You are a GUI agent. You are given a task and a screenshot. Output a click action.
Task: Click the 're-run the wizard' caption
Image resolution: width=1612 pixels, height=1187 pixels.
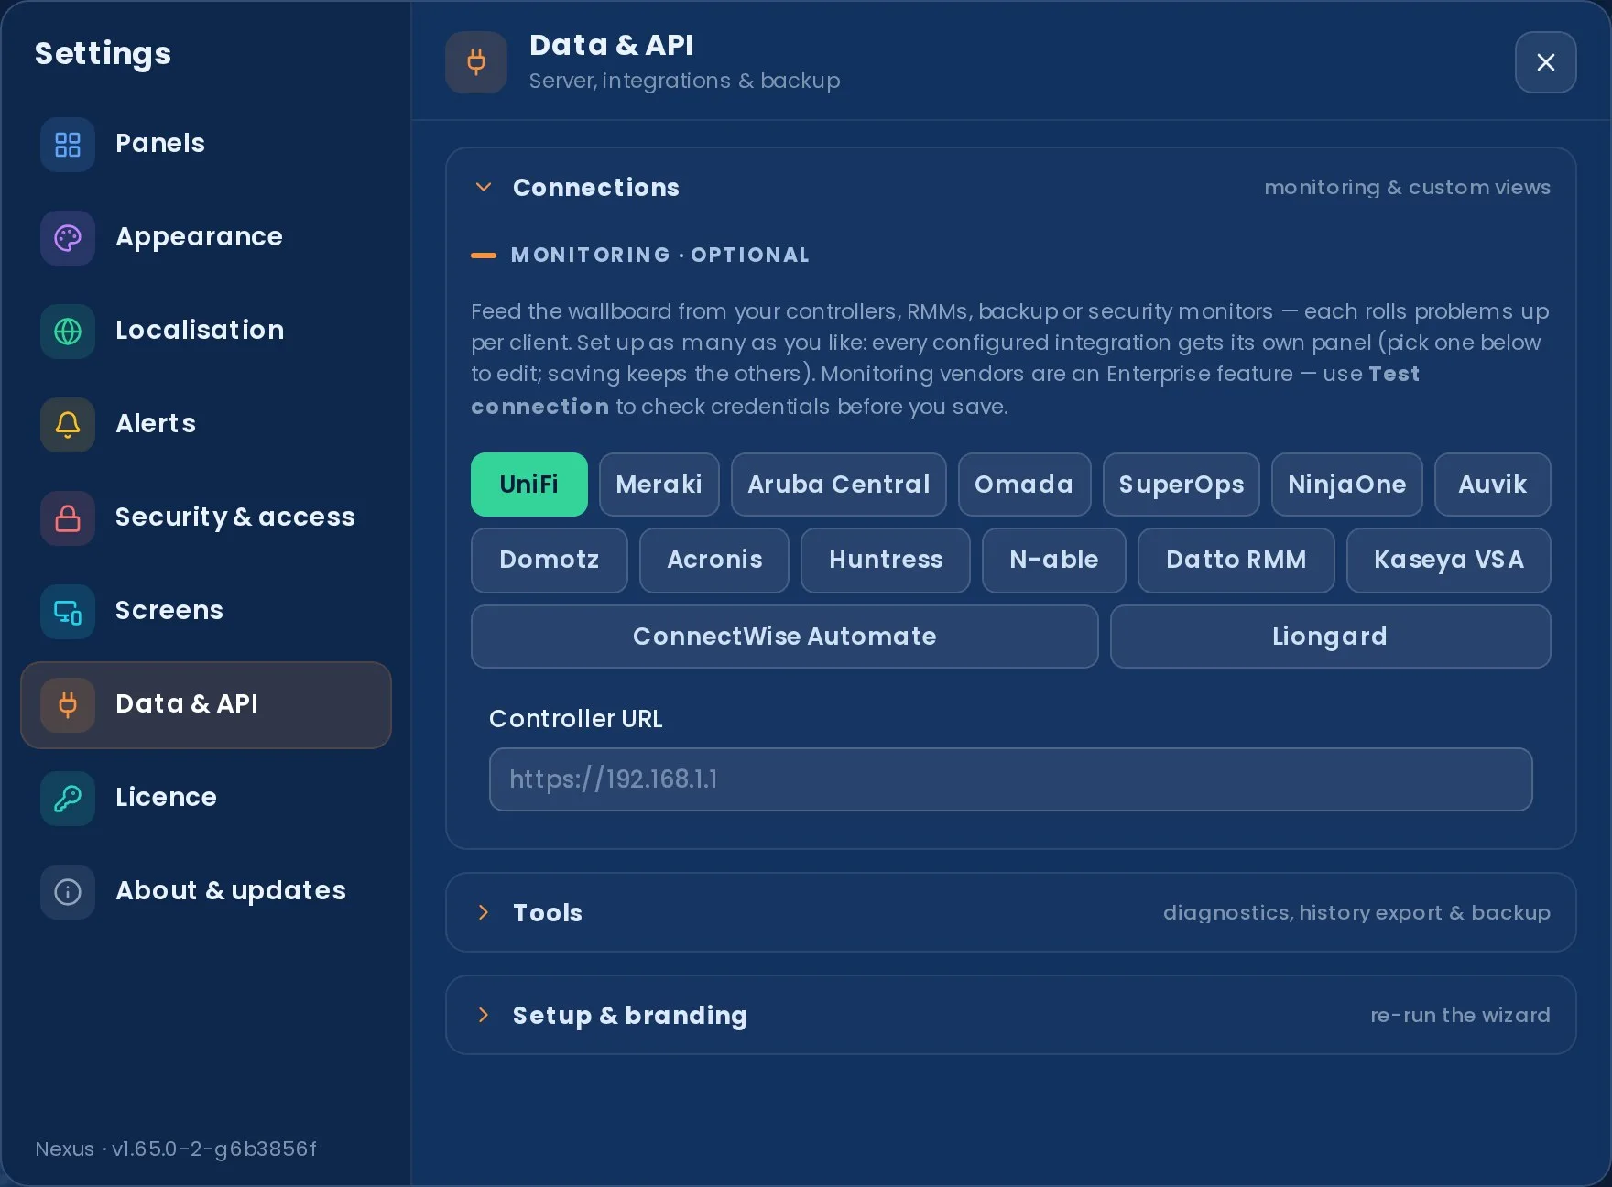pos(1460,1015)
